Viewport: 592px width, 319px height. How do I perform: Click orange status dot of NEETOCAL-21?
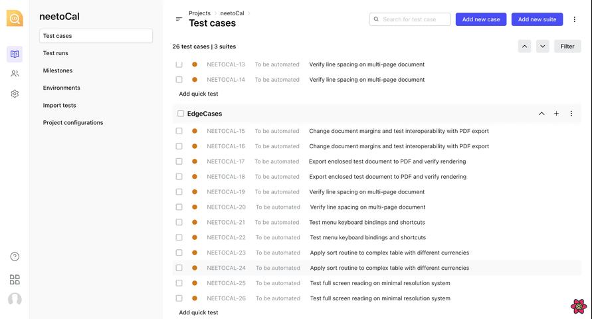(x=195, y=223)
